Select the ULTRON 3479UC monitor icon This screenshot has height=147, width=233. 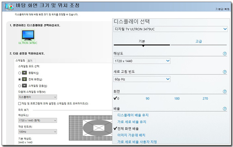pos(28,35)
